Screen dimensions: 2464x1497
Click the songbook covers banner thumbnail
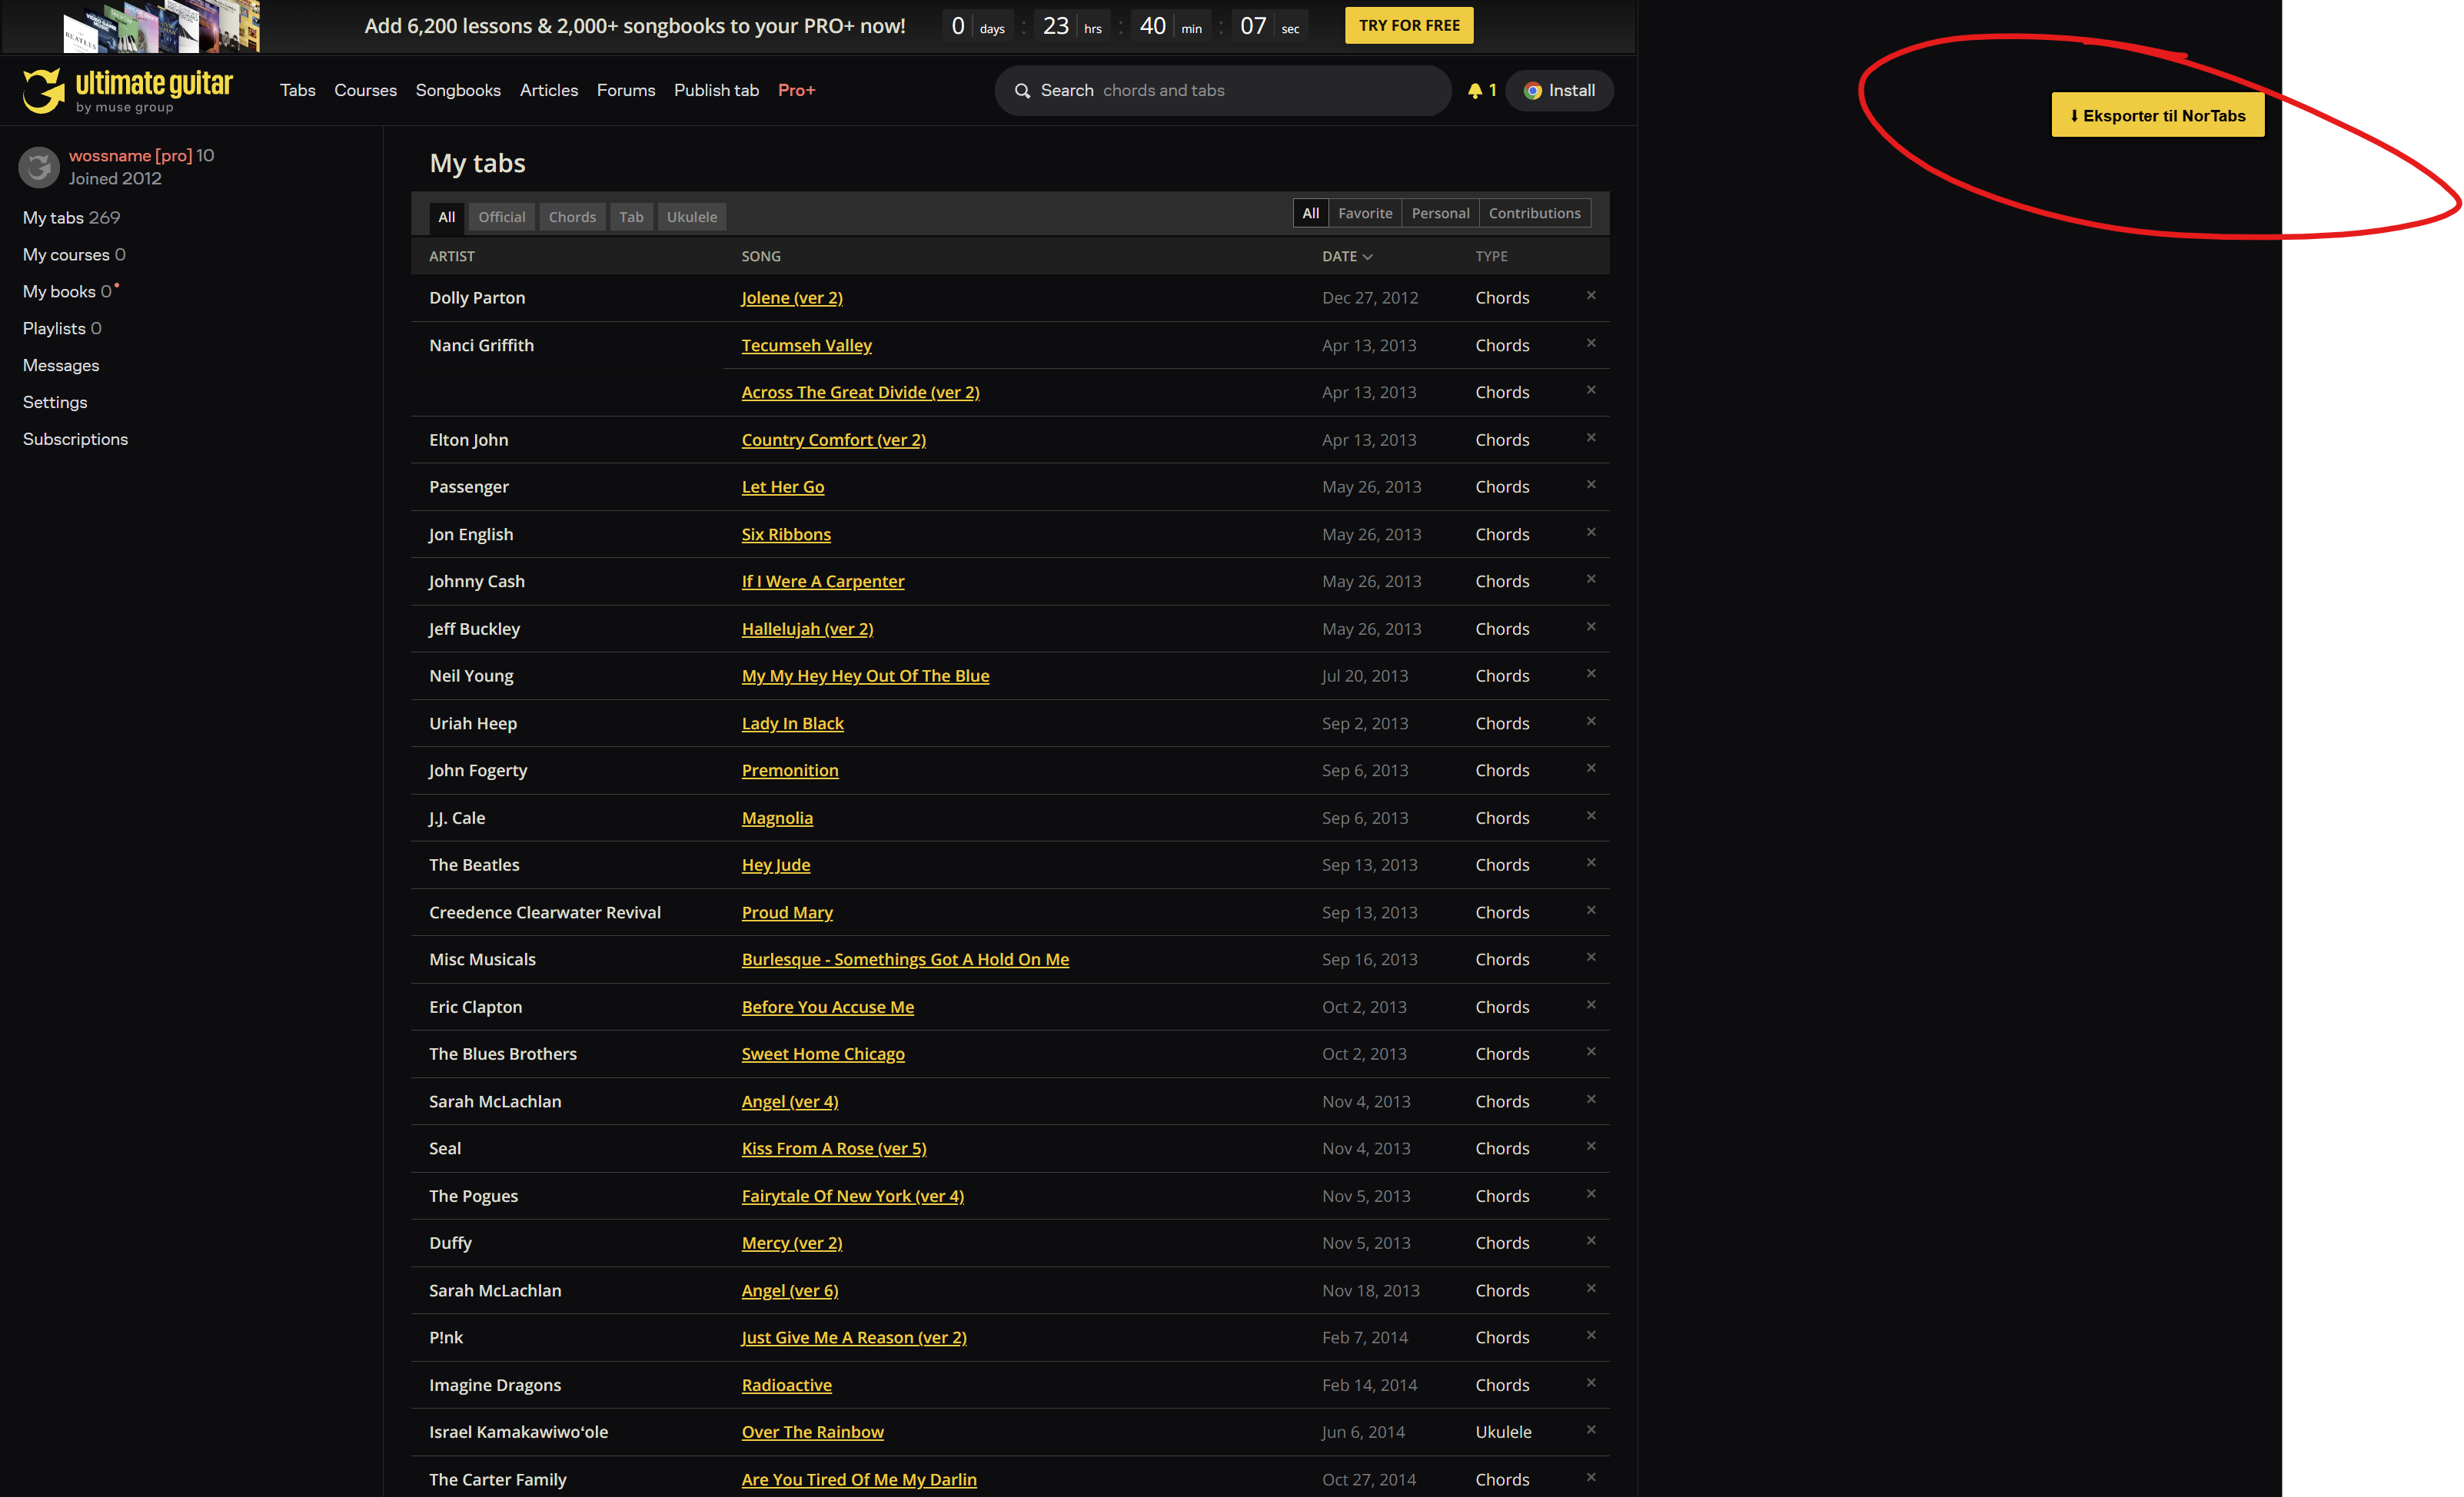click(x=161, y=26)
